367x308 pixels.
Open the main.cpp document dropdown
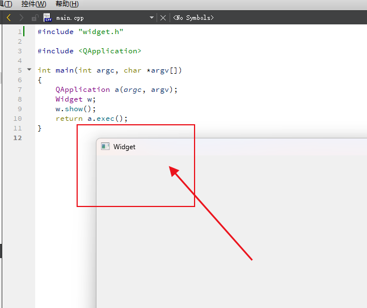151,18
